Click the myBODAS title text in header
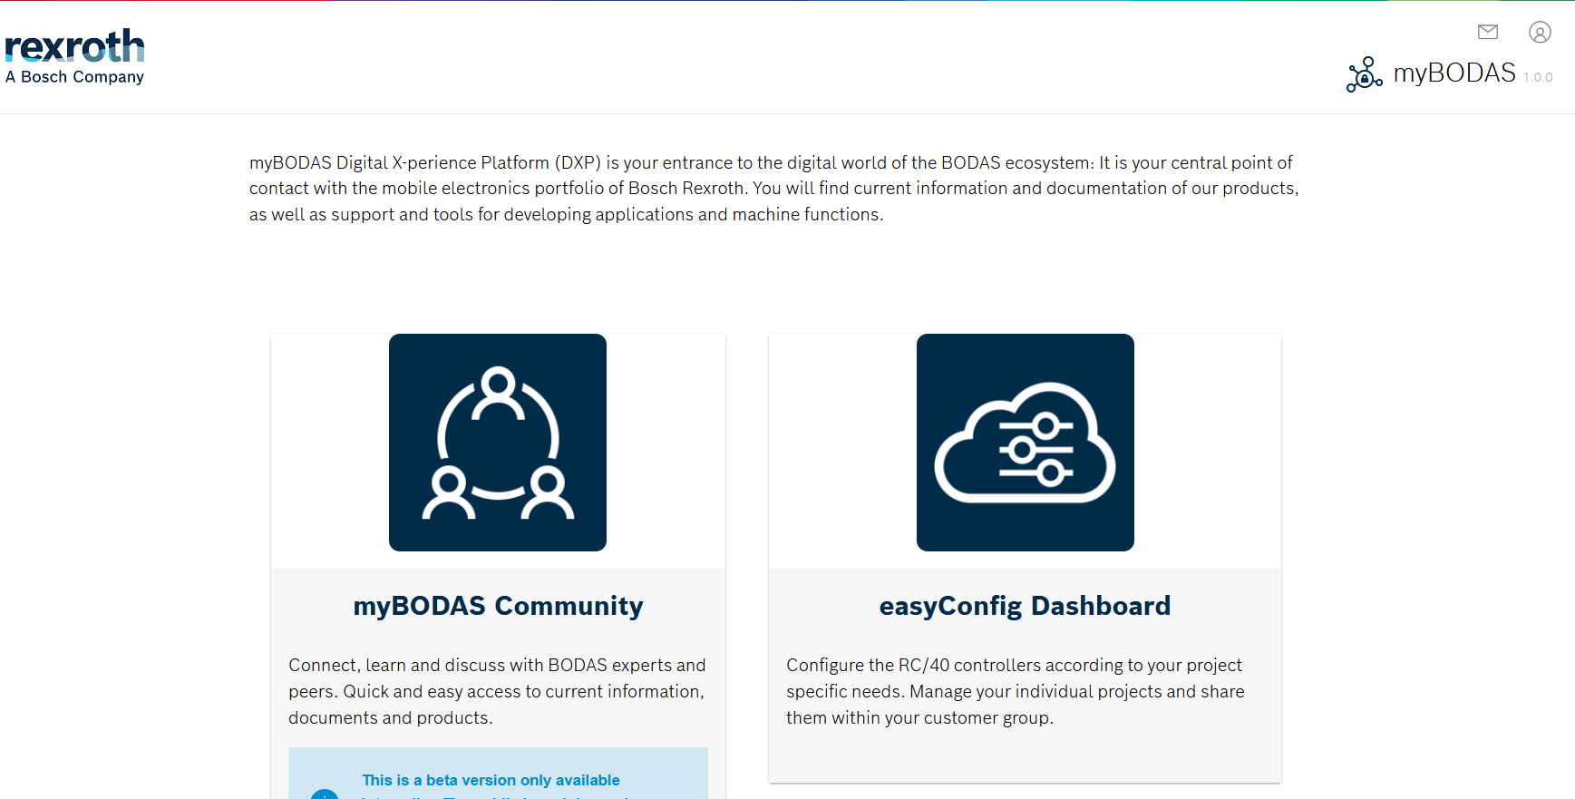 (x=1454, y=73)
